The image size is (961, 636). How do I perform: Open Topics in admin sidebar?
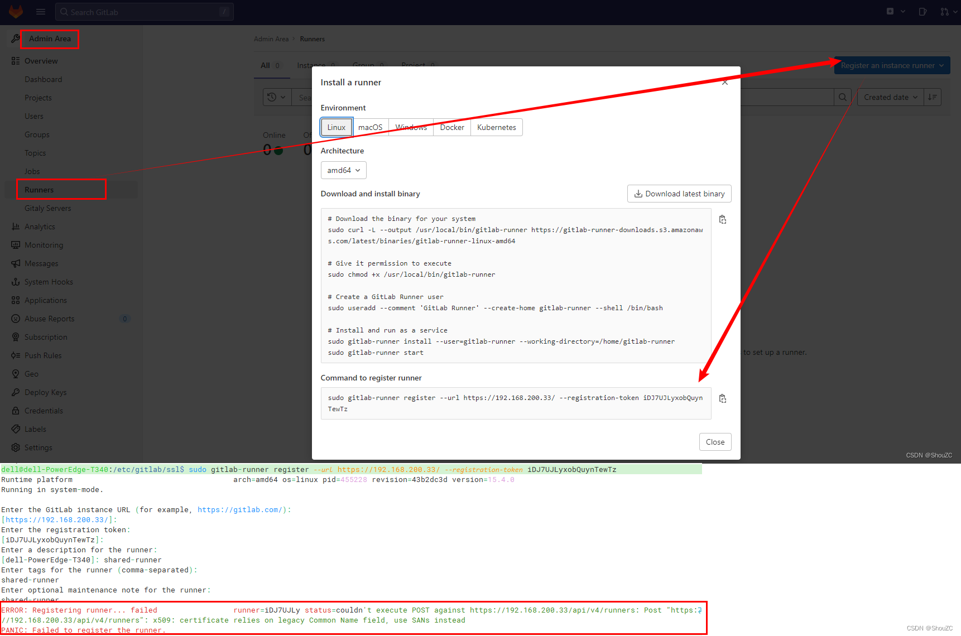(x=35, y=153)
